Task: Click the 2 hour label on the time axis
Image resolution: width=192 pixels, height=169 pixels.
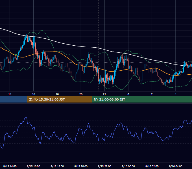Action: pyautogui.click(x=152, y=94)
